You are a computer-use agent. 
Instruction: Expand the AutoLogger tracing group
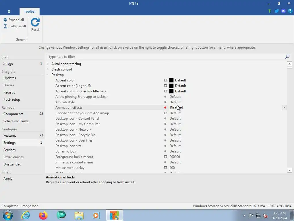48,64
